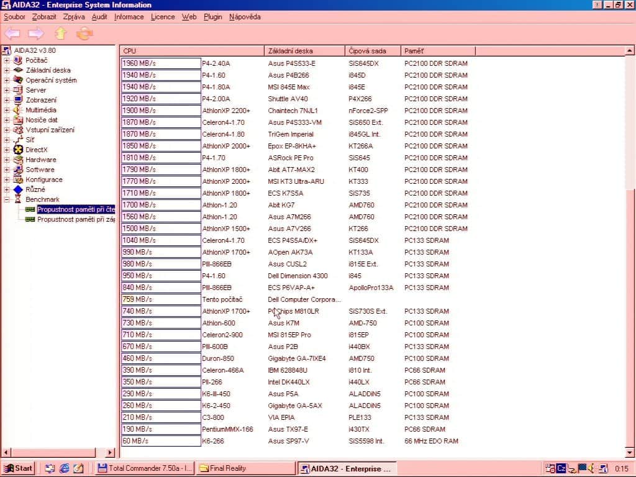Select Propustnost paměti při zápisu tree item
Viewport: 636px width, 477px height.
(x=76, y=219)
